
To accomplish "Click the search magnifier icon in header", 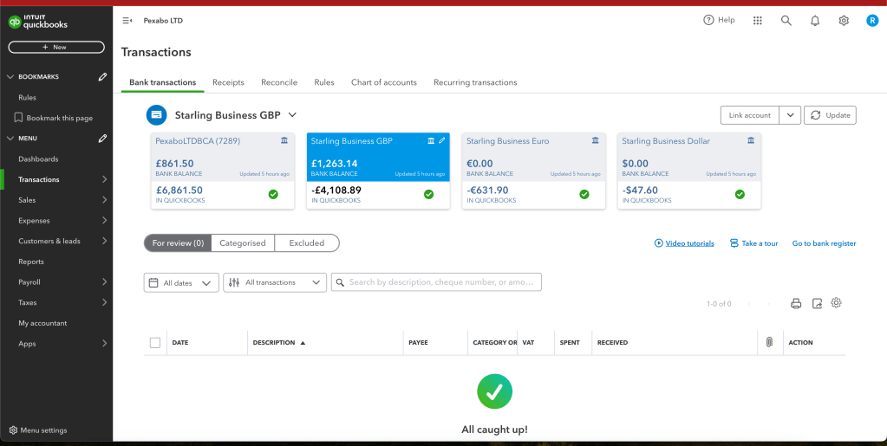I will tap(786, 20).
